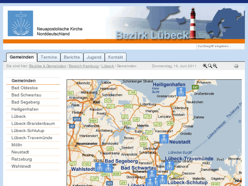Viewport: 248px width, 186px height.
Task: Switch to the Berichte tab
Action: pyautogui.click(x=72, y=57)
